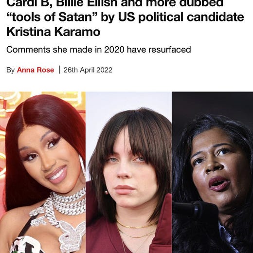The image size is (253, 253).
Task: Open the left photo with red hair
Action: tap(43, 172)
